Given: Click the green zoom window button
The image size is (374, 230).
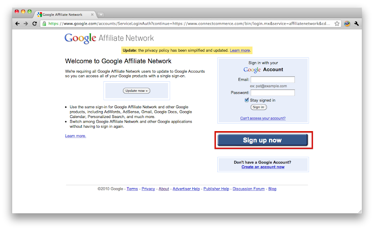Looking at the screenshot, I should point(29,11).
